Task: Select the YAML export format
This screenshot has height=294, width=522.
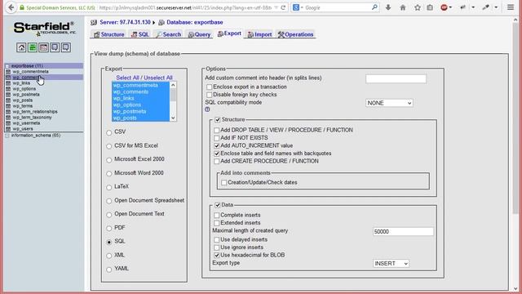Action: point(108,269)
